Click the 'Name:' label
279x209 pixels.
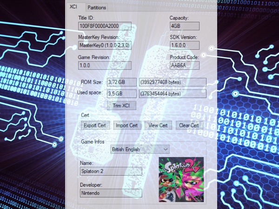(x=86, y=163)
